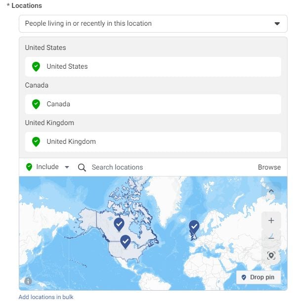
Task: Open Add locations in bulk link
Action: pos(46,297)
